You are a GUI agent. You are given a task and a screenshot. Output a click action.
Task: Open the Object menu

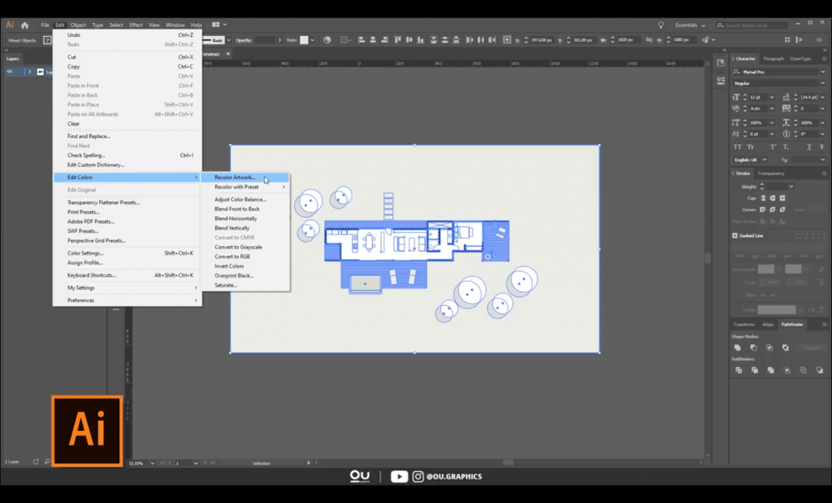click(x=78, y=25)
